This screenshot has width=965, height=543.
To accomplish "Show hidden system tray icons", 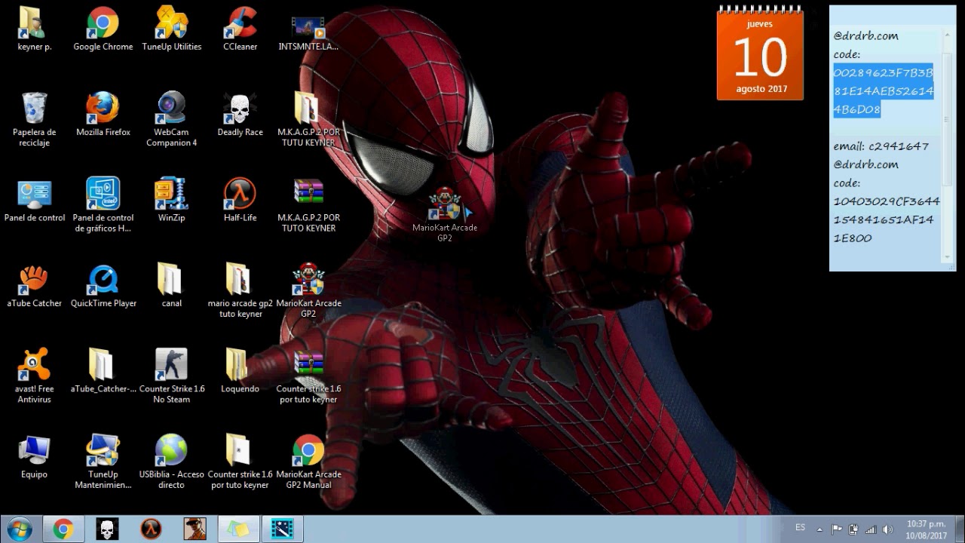I will 819,529.
